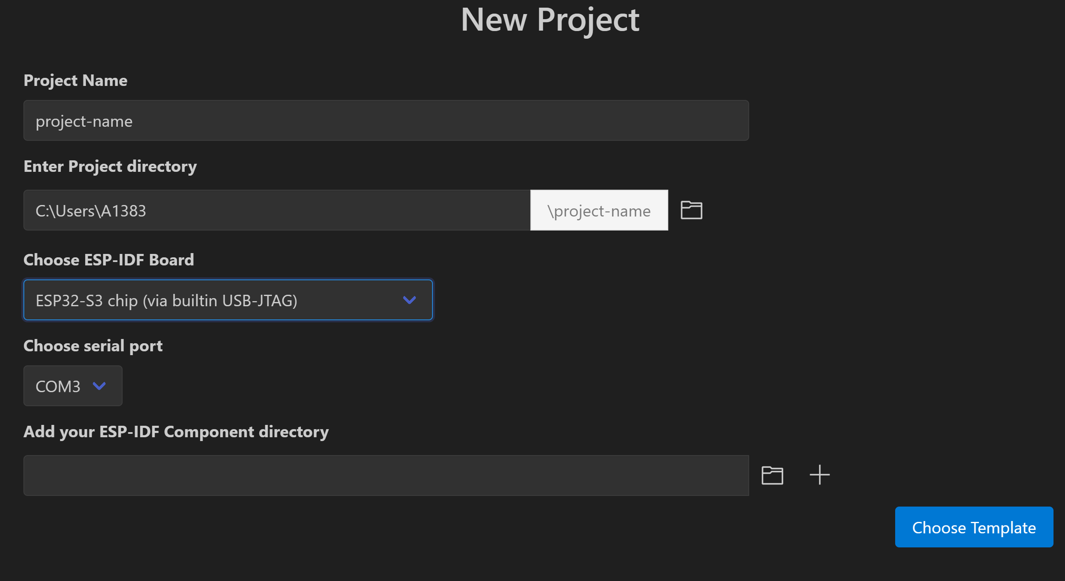The width and height of the screenshot is (1065, 581).
Task: Click the chevron arrow beside COM3
Action: [x=99, y=386]
